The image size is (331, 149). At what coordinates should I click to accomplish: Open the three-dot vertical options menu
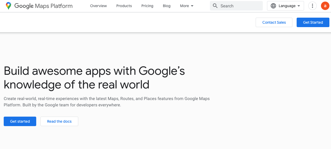click(312, 6)
